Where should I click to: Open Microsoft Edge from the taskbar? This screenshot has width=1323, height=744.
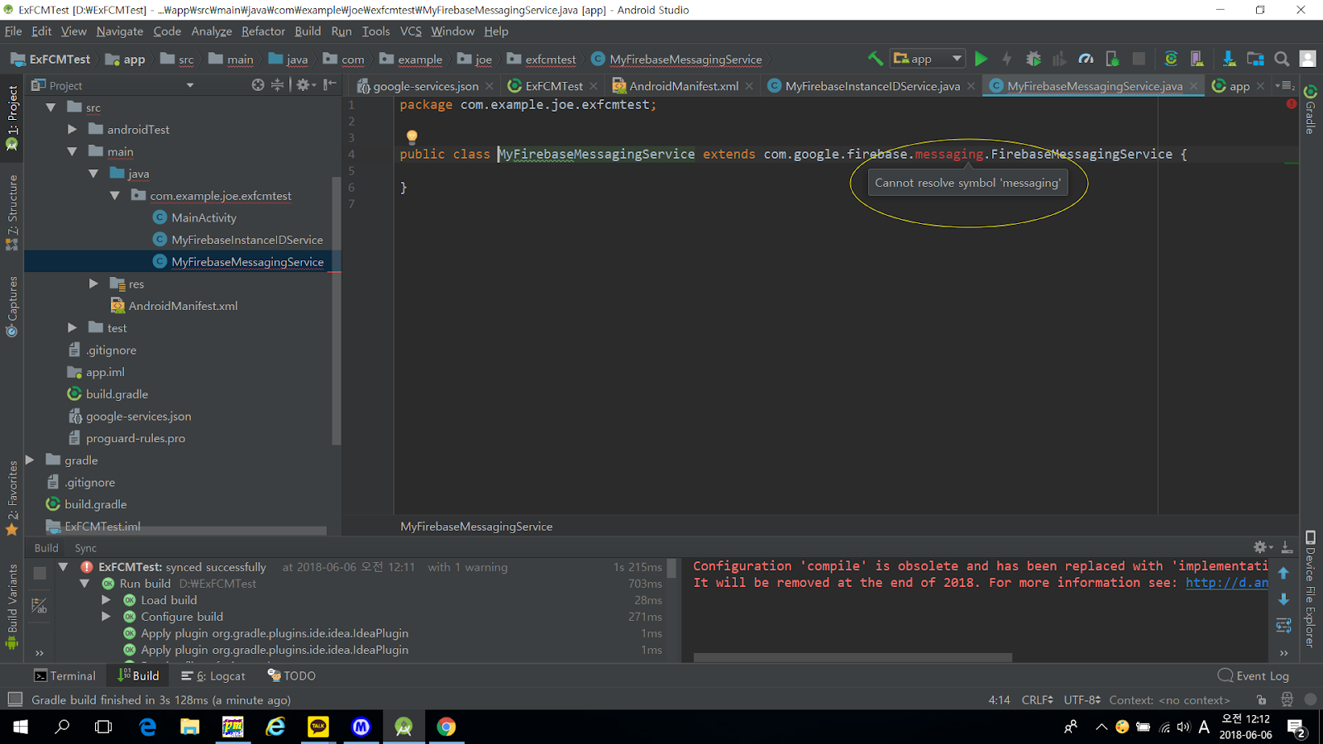[148, 727]
